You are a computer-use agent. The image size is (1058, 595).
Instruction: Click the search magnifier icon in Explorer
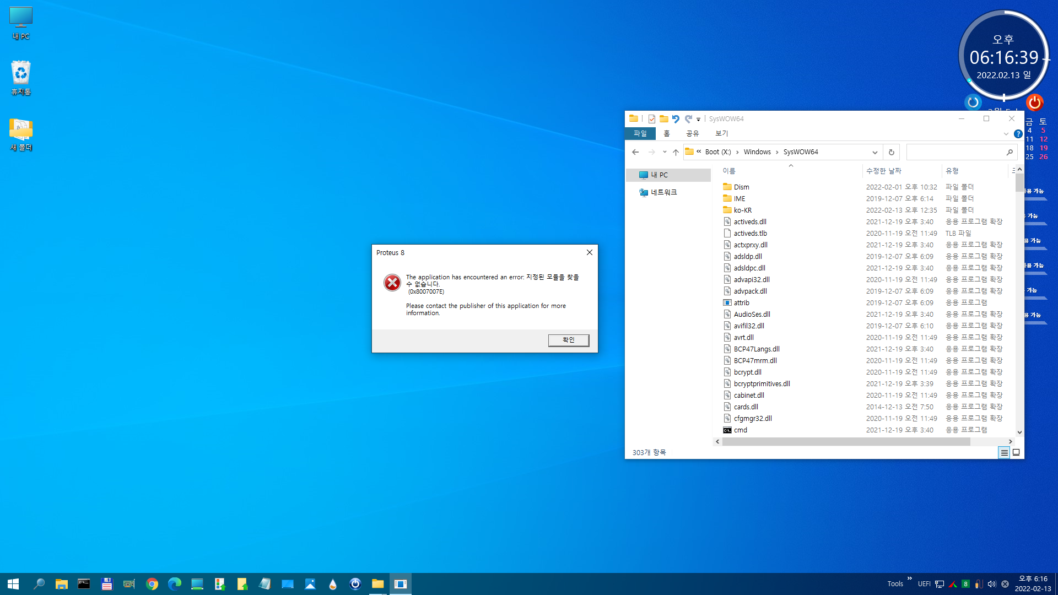pyautogui.click(x=1010, y=152)
